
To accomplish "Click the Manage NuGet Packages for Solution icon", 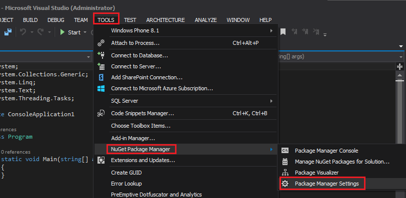I will point(285,162).
